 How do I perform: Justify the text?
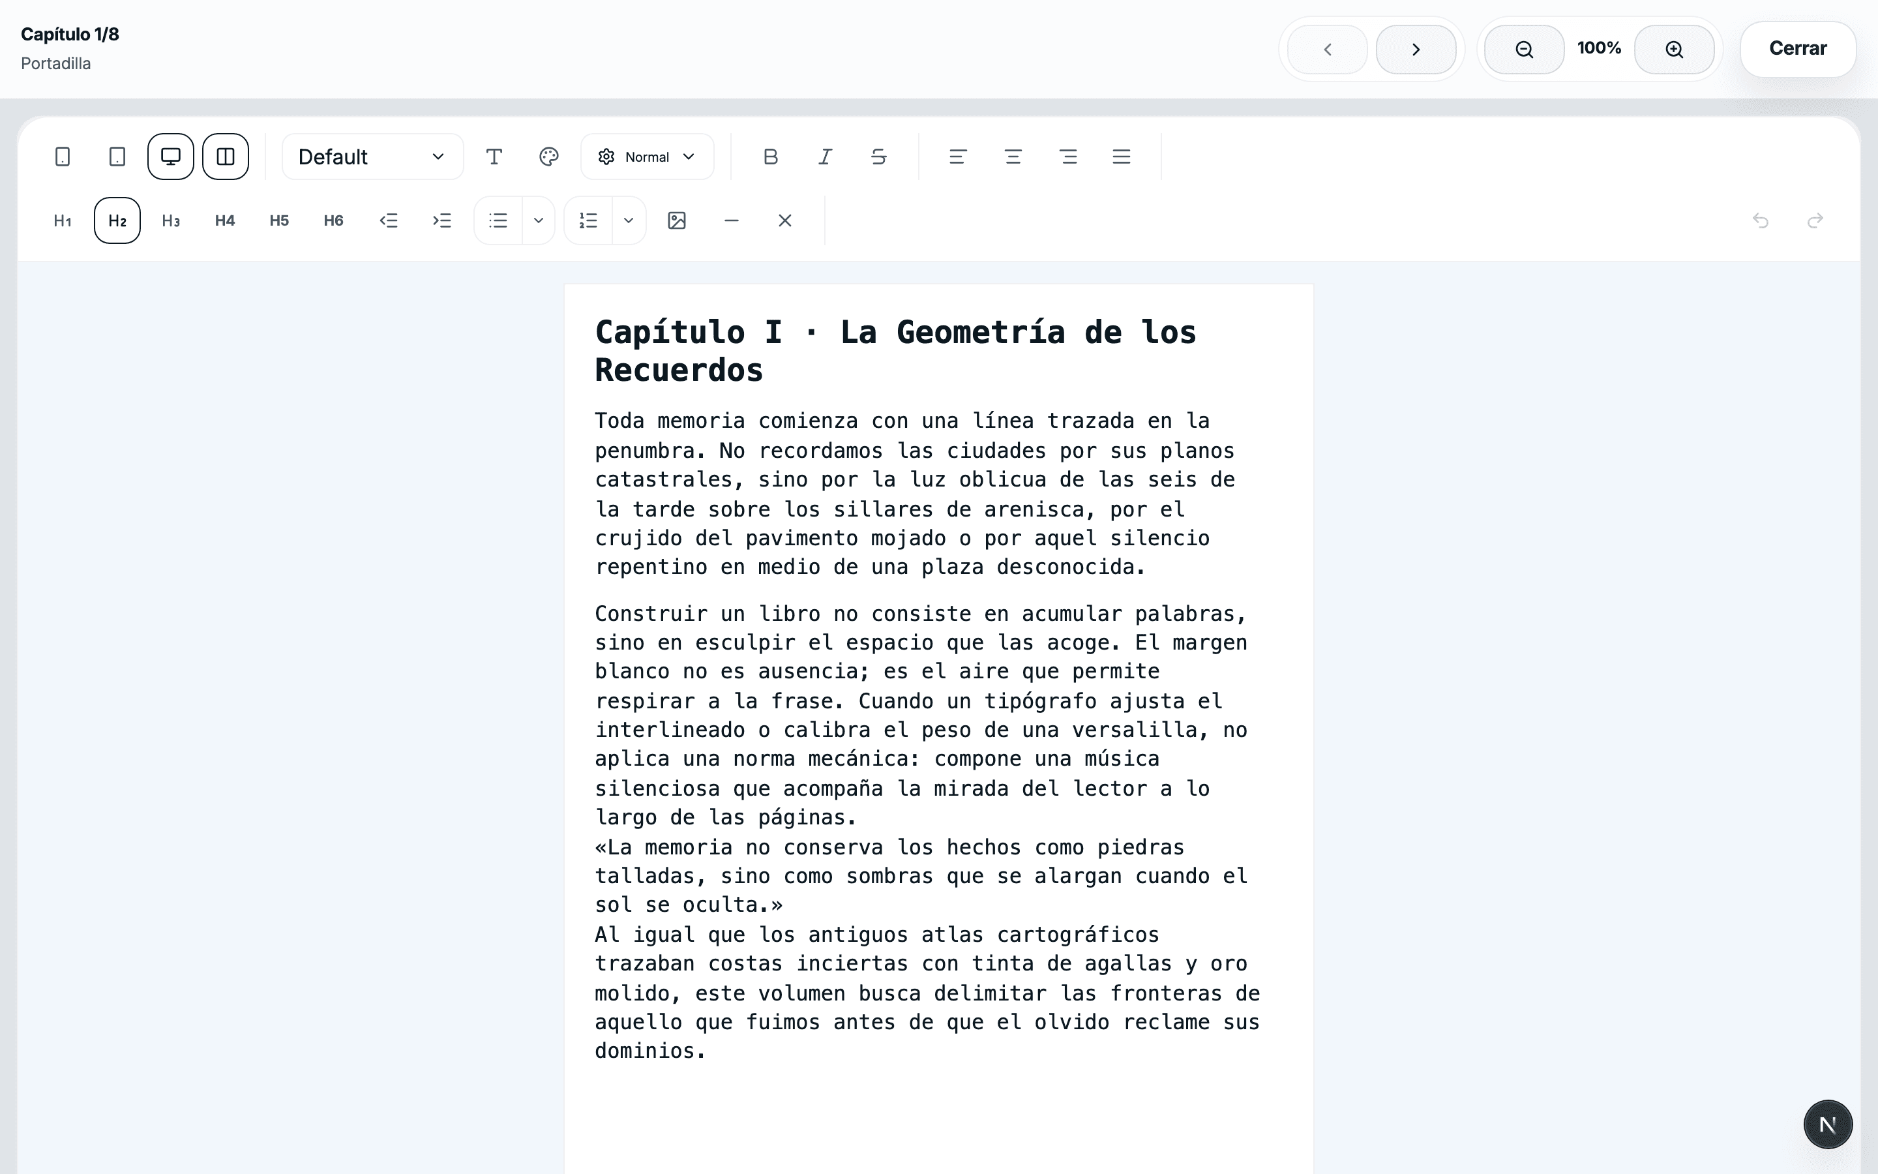coord(1122,157)
